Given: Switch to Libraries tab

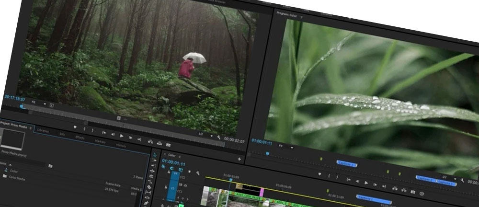Looking at the screenshot, I should coord(43,130).
